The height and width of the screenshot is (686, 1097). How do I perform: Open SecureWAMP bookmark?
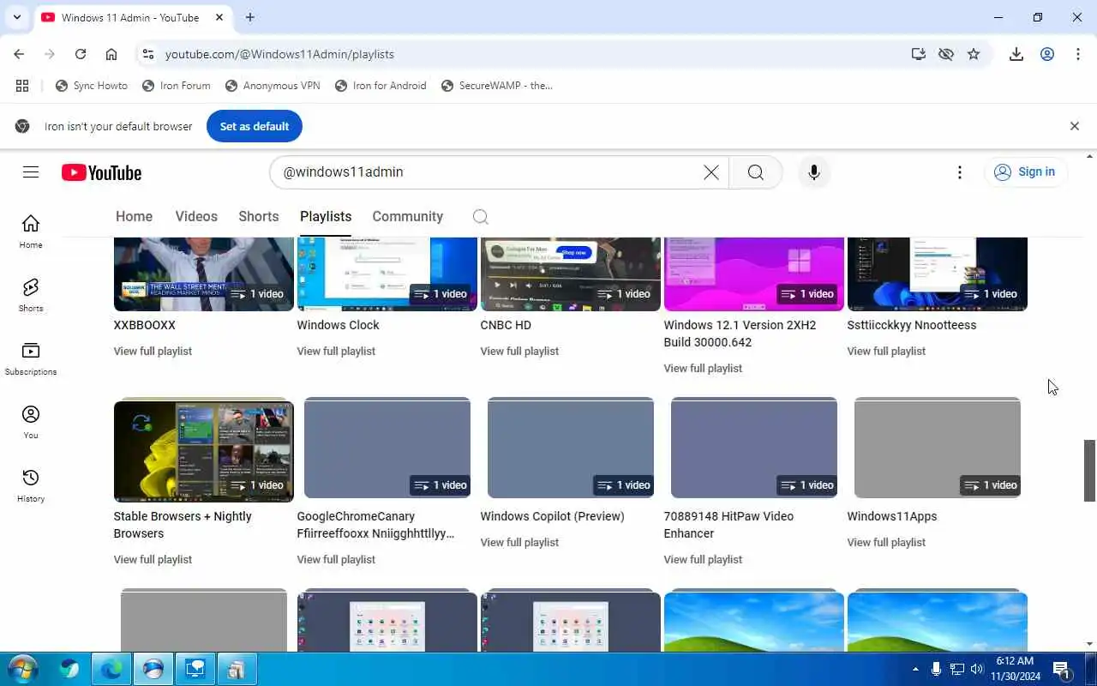click(x=497, y=86)
